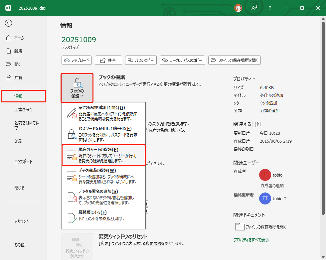Open プロパティをすべて表示 link

click(251, 240)
